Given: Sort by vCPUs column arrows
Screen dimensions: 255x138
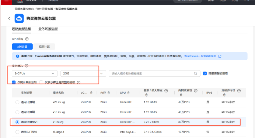Looking at the screenshot, I should pyautogui.click(x=91, y=92).
